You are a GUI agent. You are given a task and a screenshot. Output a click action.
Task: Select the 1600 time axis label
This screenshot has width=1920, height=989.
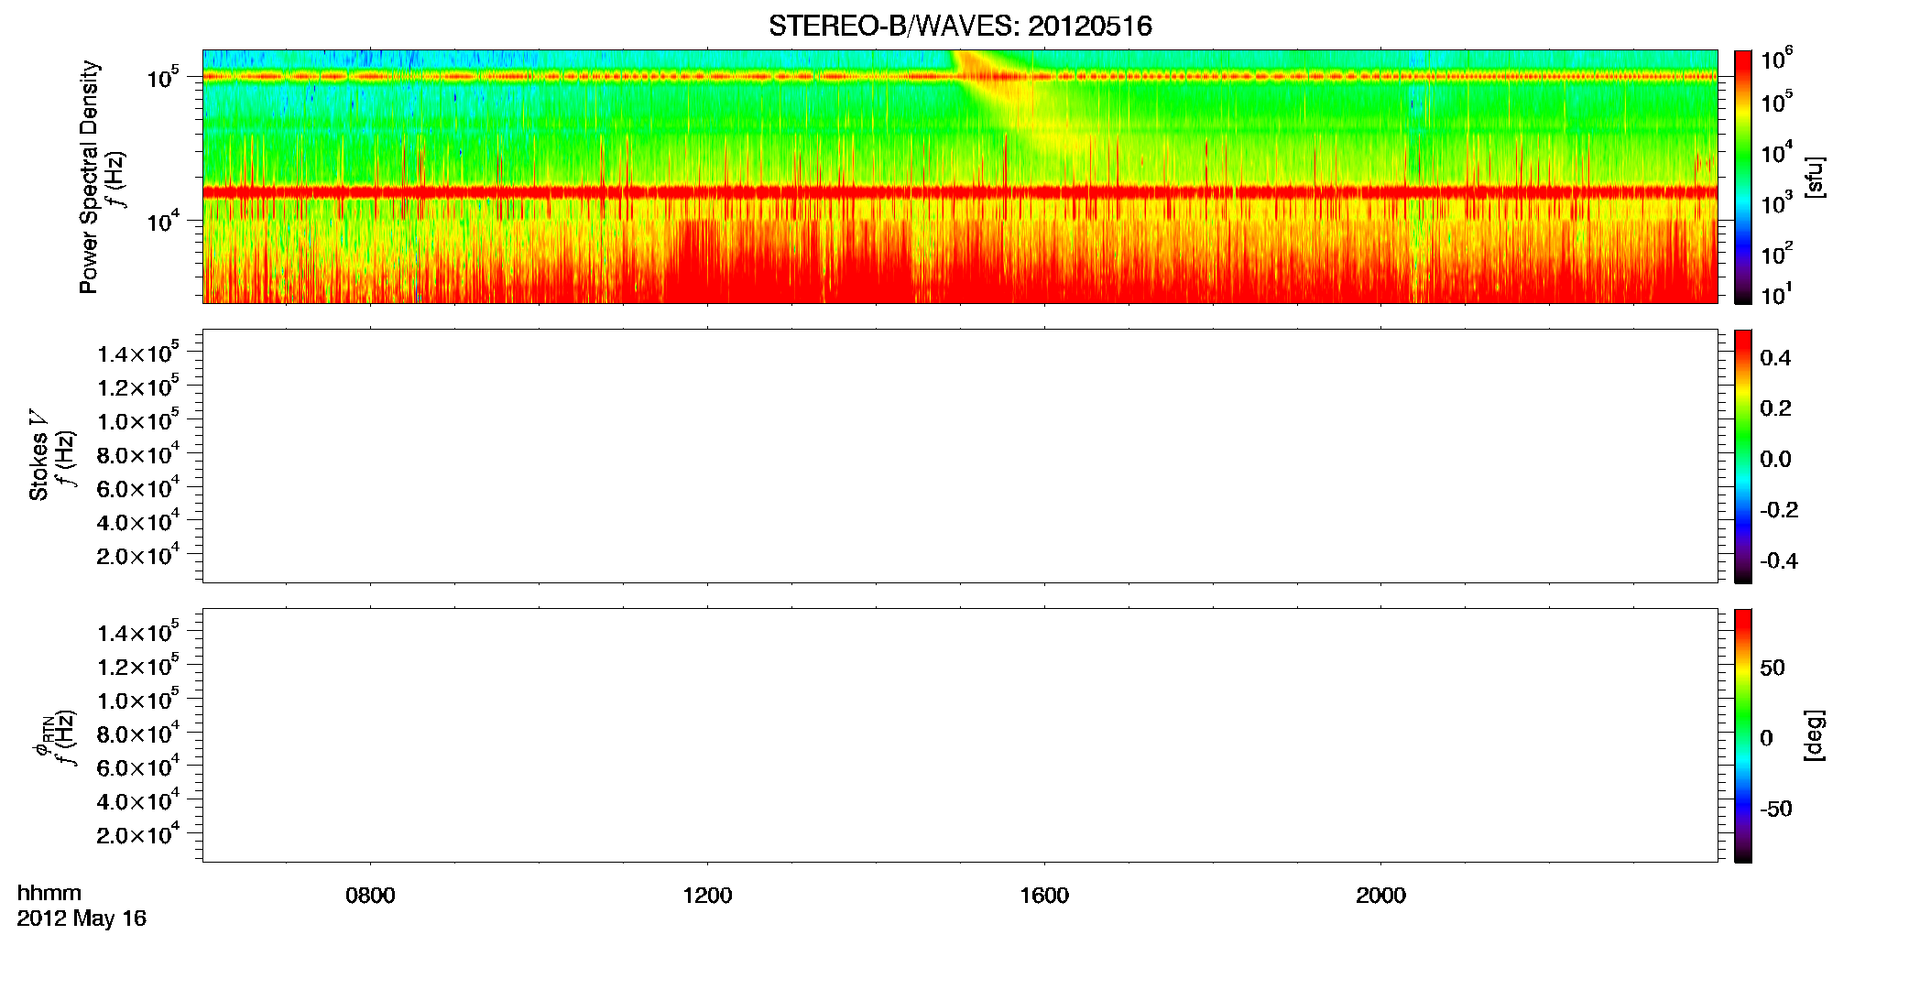click(1044, 896)
